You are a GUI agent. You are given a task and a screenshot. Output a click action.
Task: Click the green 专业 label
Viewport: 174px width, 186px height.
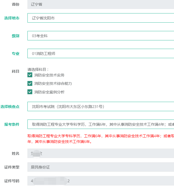pos(15,54)
